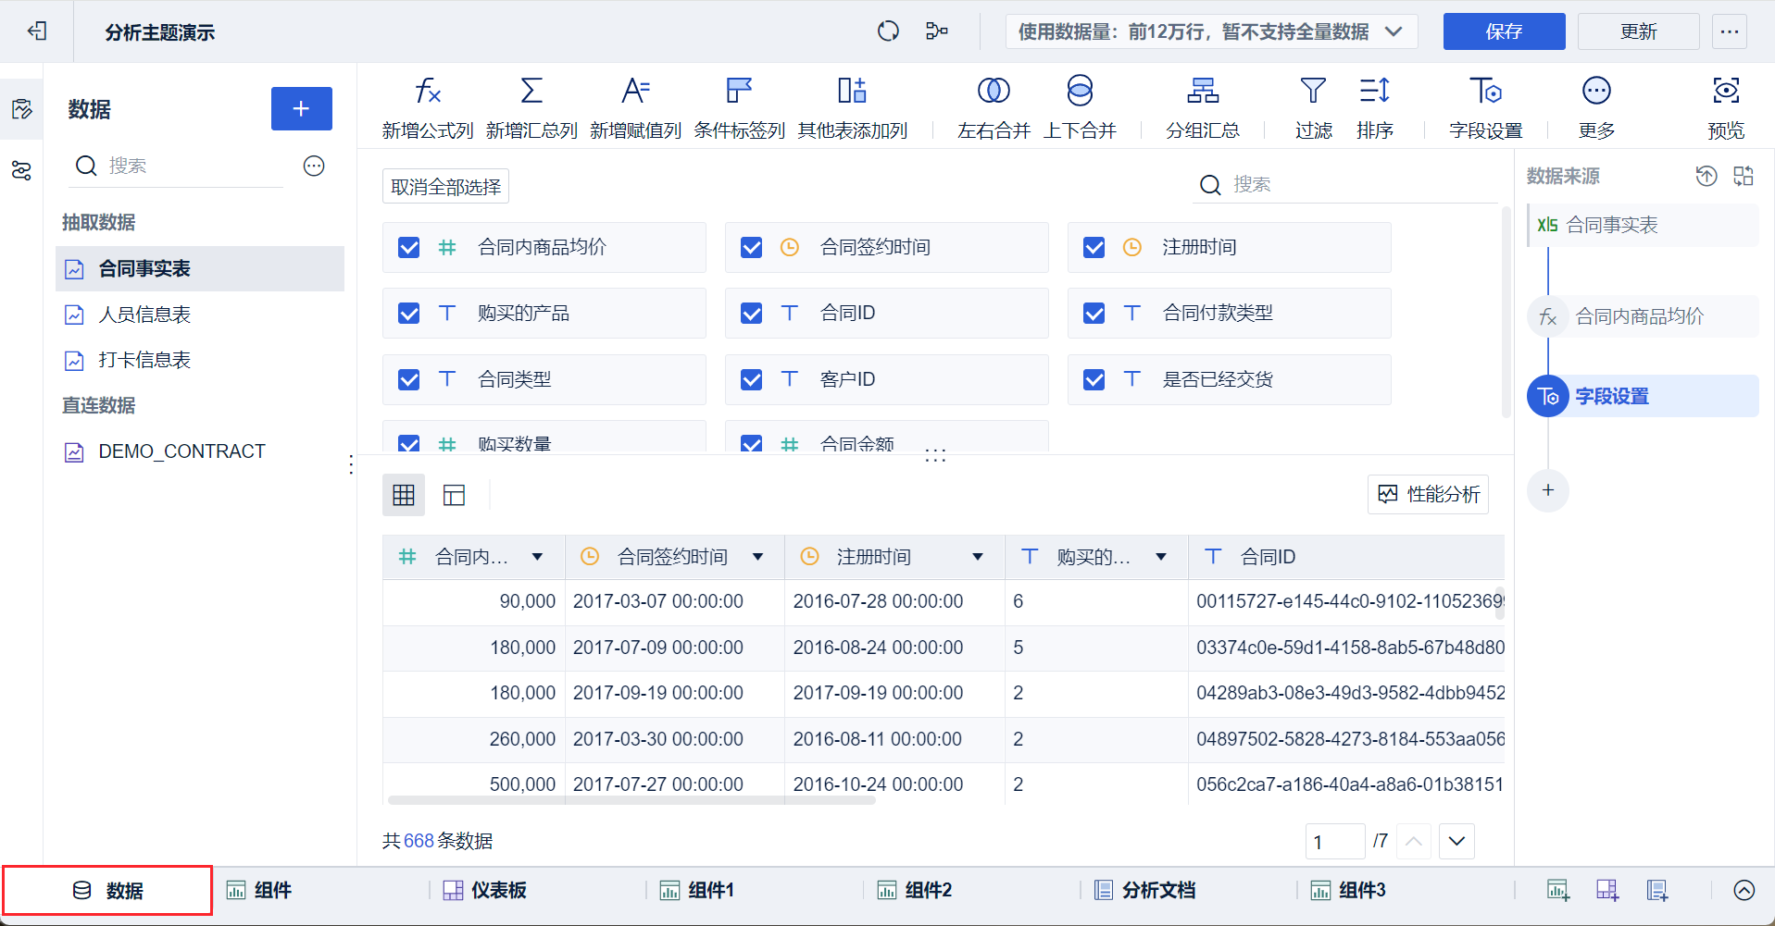
Task: Switch to the 仪表板 bottom tab
Action: (484, 890)
